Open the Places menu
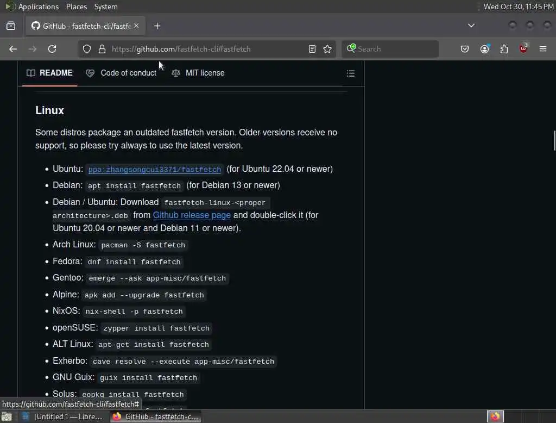This screenshot has height=423, width=556. click(77, 7)
